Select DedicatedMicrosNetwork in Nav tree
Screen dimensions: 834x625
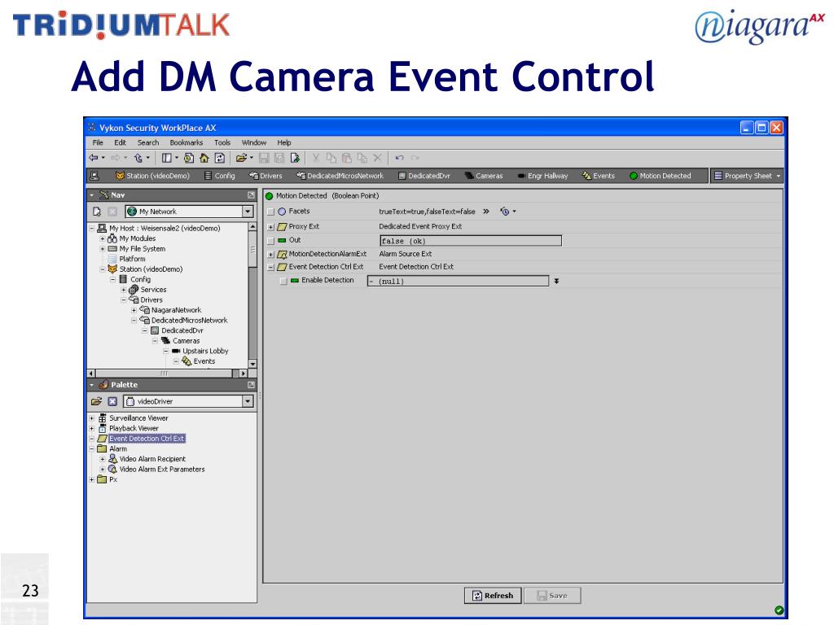point(189,320)
